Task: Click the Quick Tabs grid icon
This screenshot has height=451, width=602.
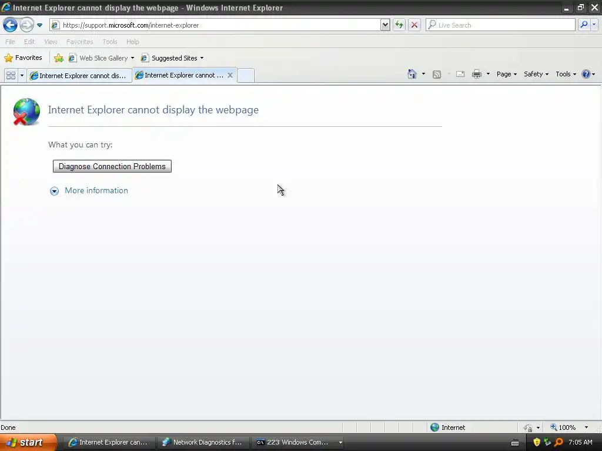Action: pos(11,76)
